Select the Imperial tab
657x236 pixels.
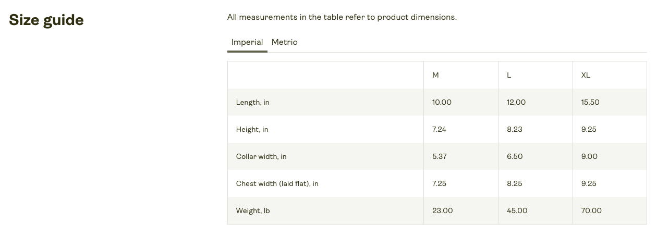pyautogui.click(x=247, y=42)
